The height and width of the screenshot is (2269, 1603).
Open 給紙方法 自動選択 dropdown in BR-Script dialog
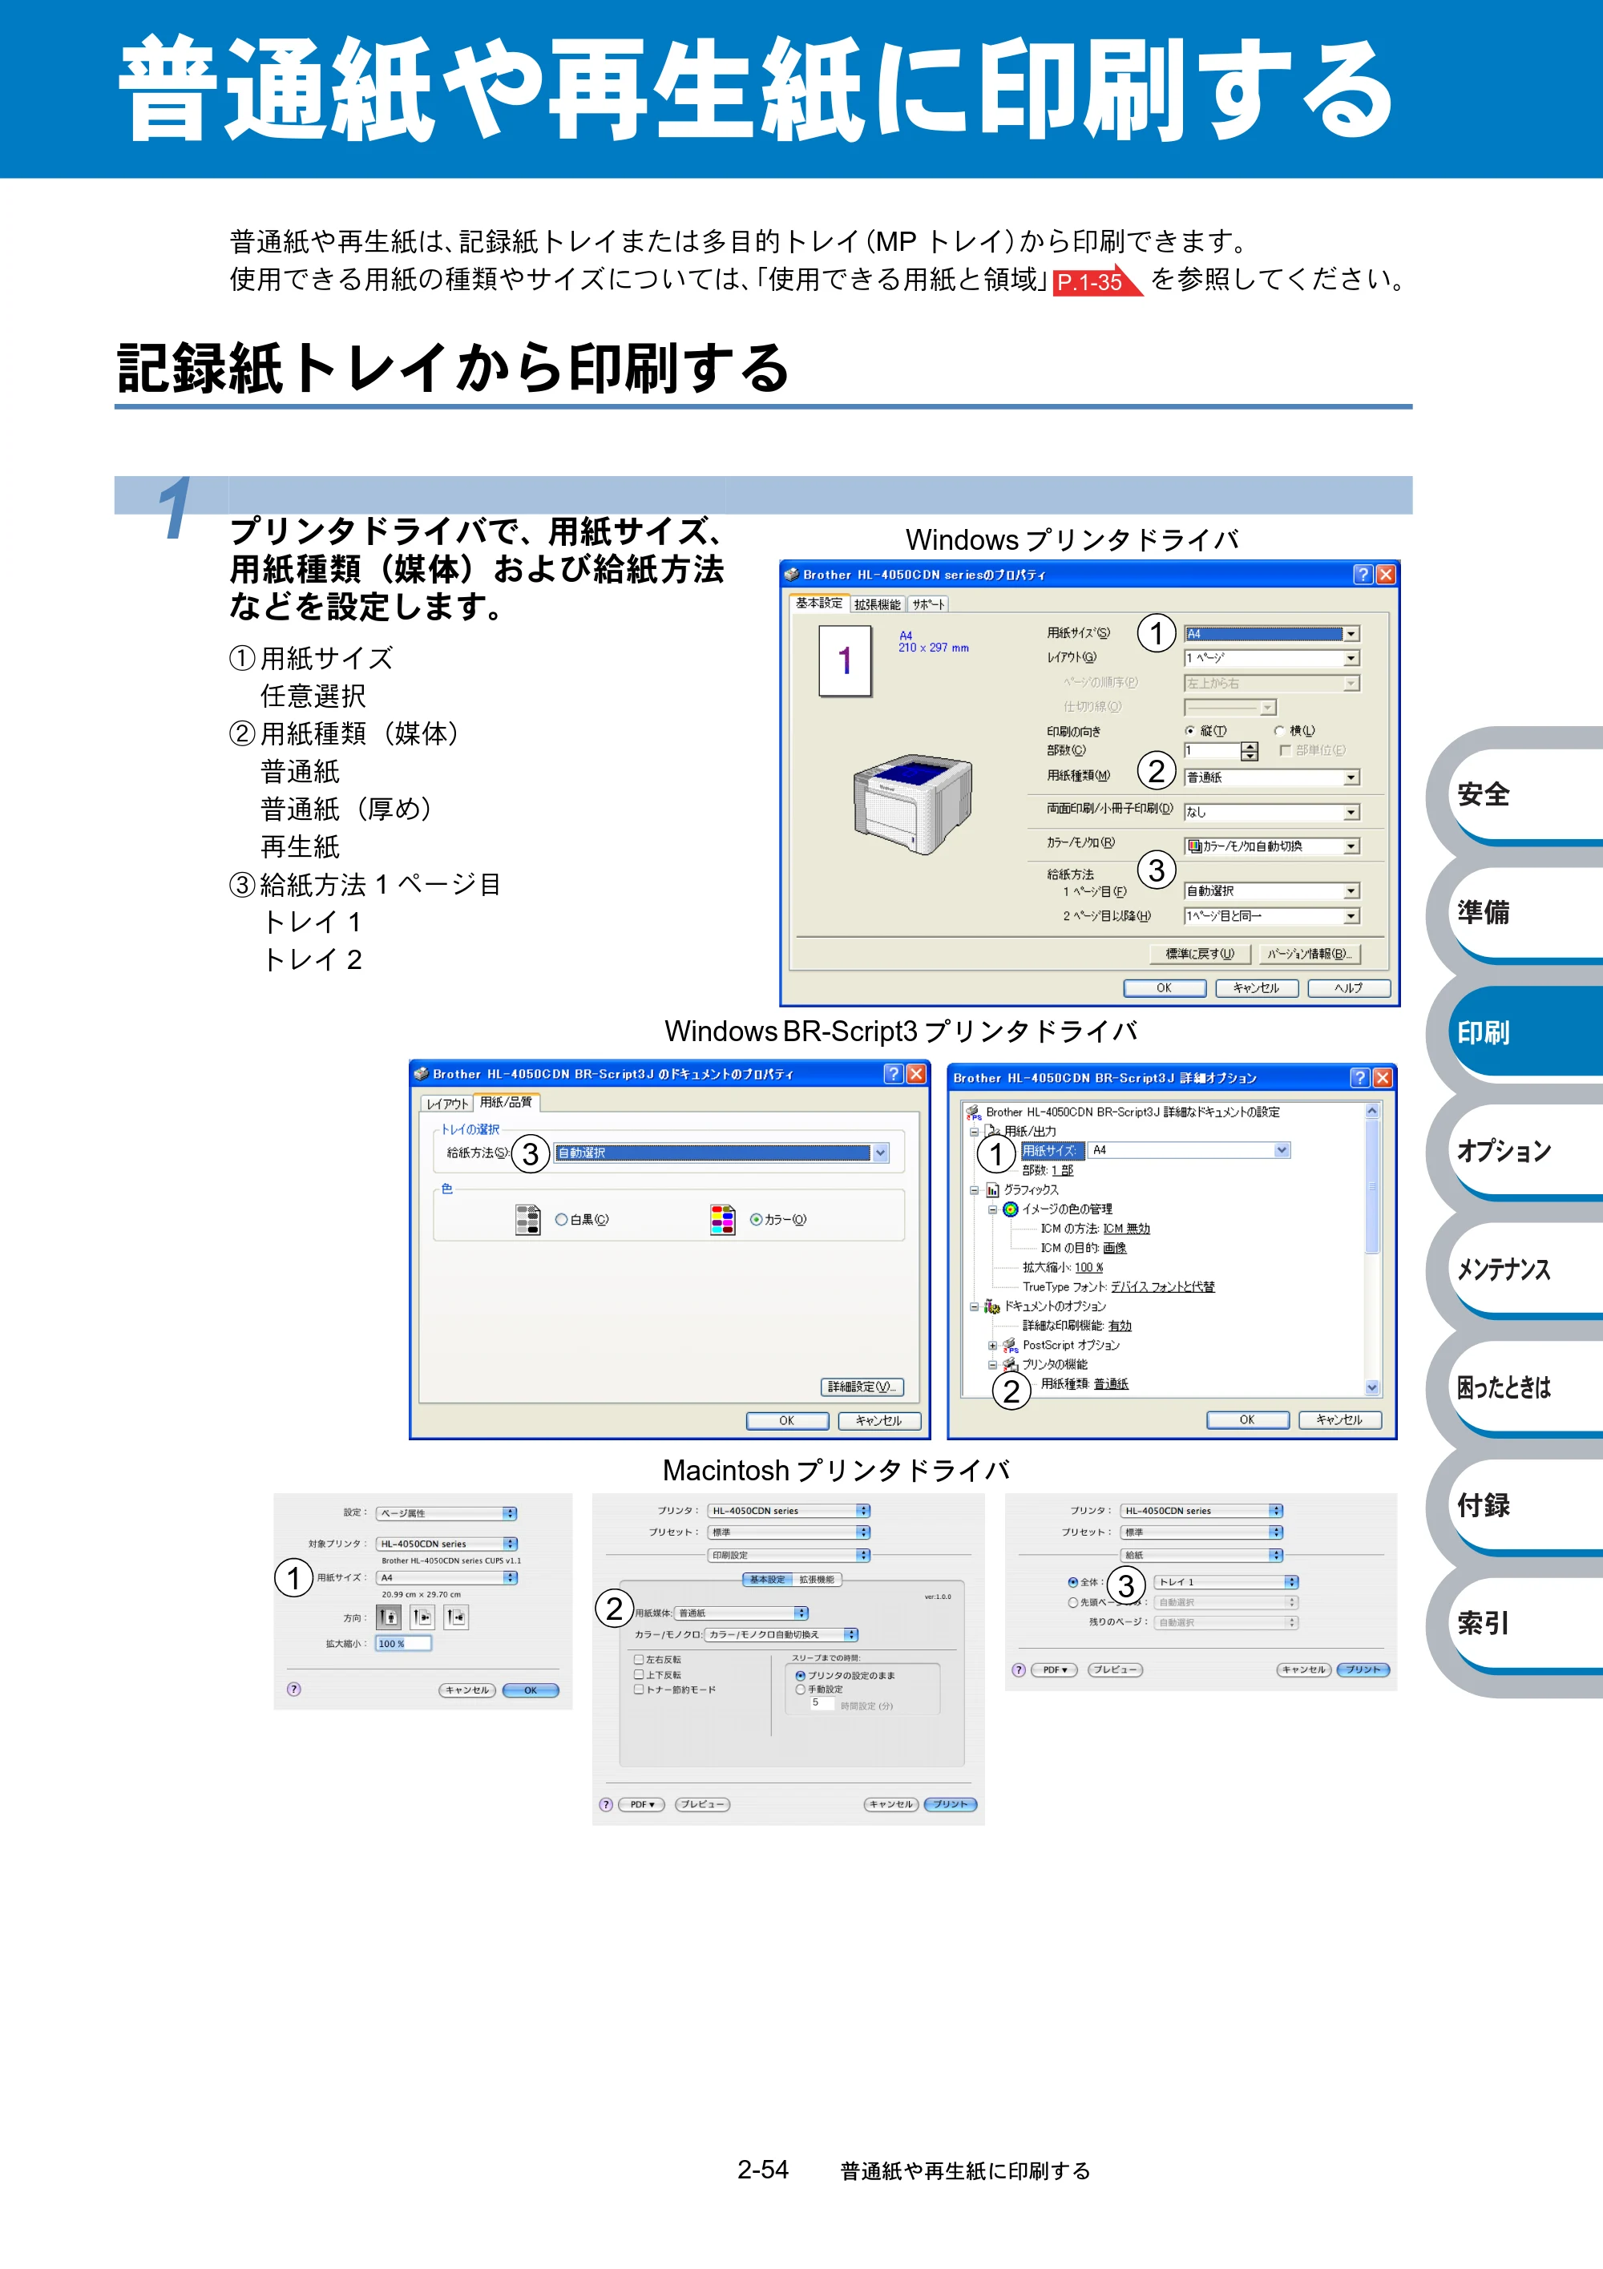721,1153
